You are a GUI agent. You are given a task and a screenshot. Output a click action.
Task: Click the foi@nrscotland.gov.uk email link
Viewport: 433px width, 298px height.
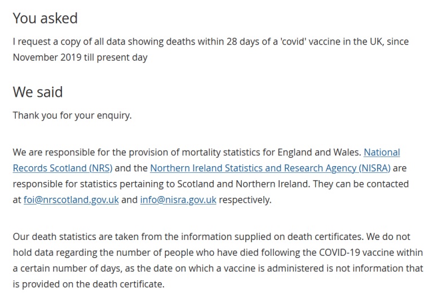(70, 200)
